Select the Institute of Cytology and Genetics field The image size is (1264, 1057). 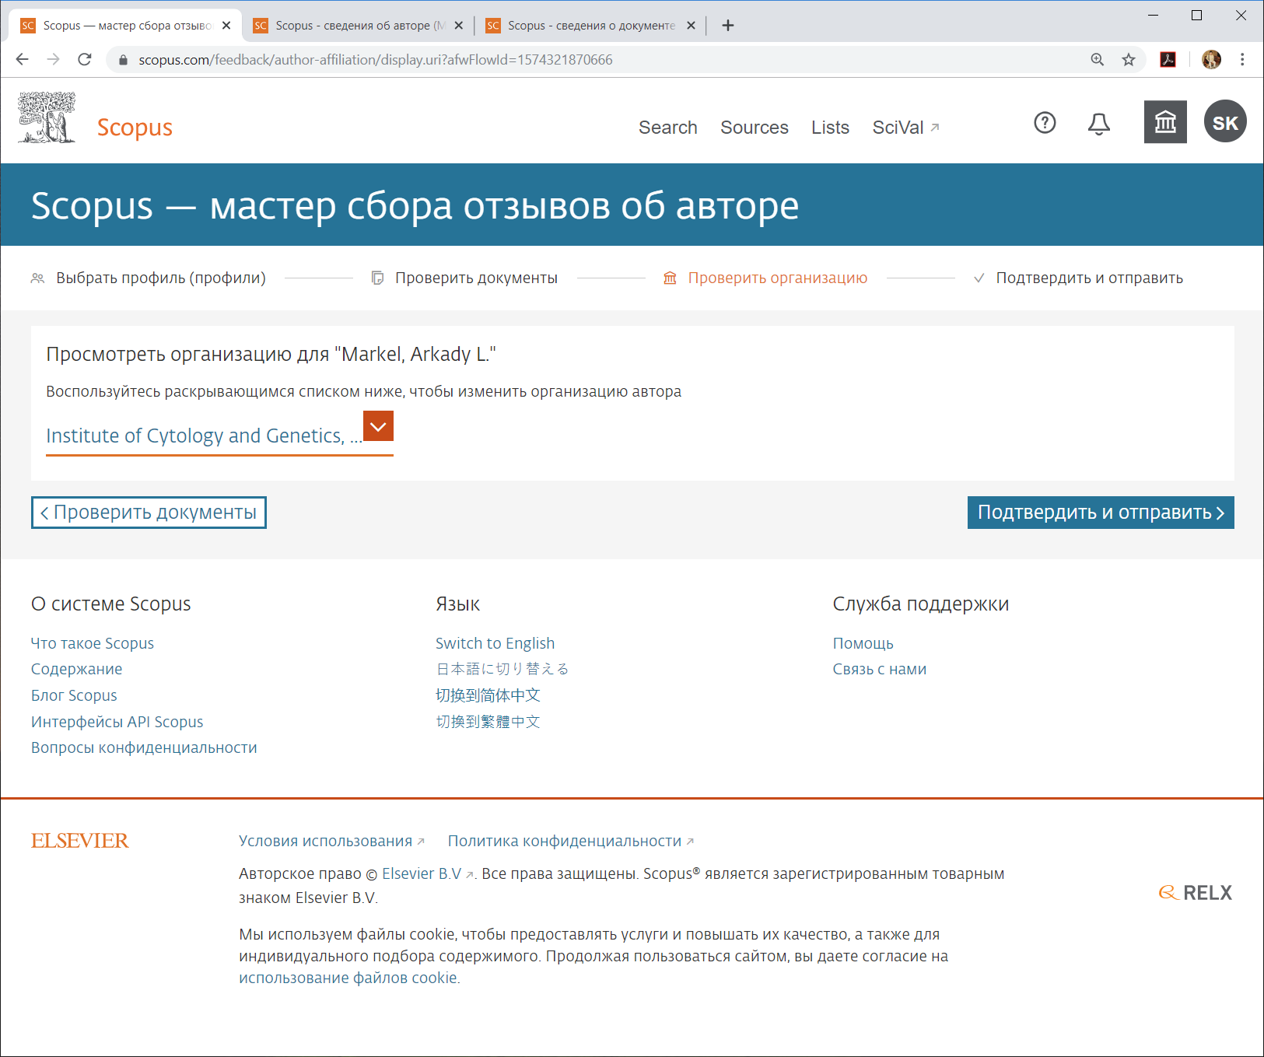coord(219,436)
